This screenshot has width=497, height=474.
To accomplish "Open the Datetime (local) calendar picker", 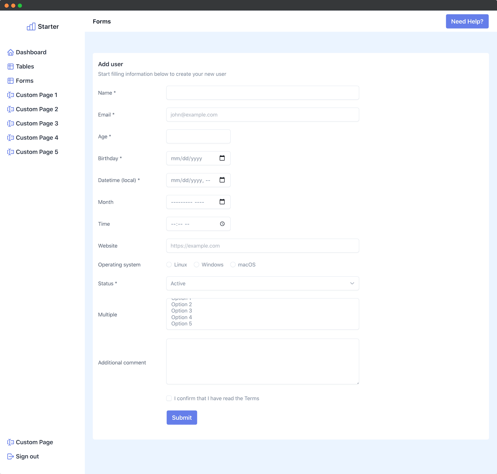I will [222, 180].
